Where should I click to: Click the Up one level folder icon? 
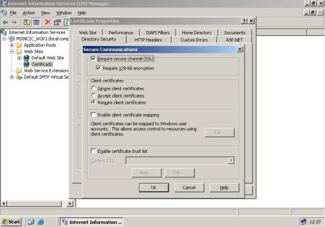[x=27, y=22]
